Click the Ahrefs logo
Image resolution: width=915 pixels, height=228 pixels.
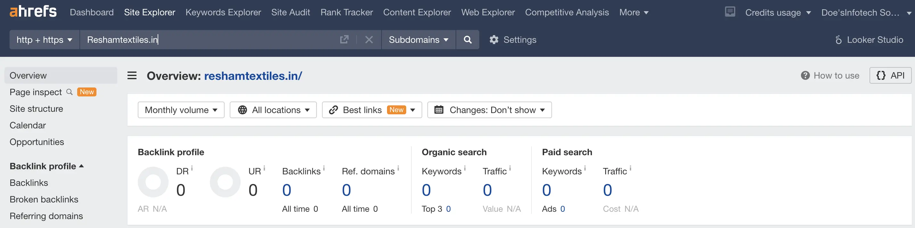coord(33,12)
